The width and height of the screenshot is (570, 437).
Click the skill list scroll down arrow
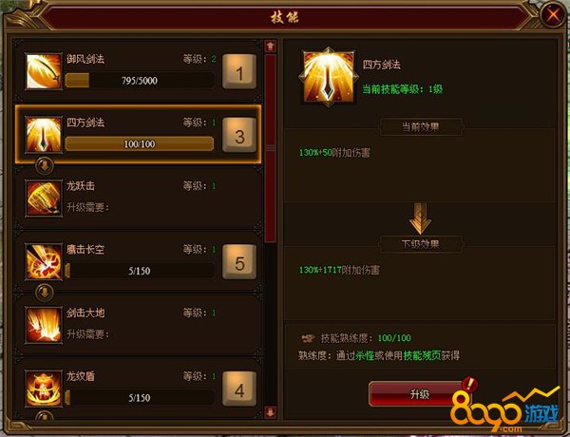point(271,412)
